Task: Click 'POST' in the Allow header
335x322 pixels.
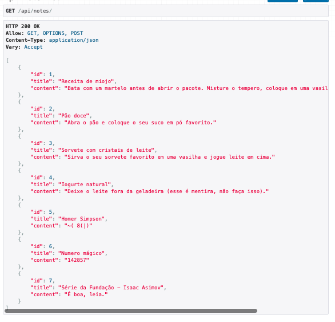Action: 77,33
